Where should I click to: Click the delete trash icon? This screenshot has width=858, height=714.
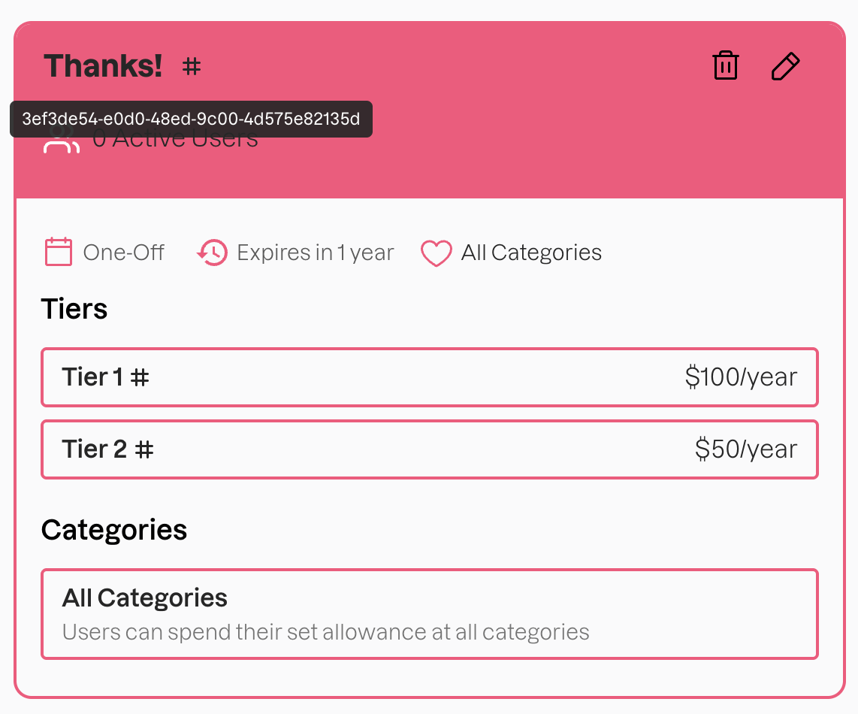pos(725,66)
